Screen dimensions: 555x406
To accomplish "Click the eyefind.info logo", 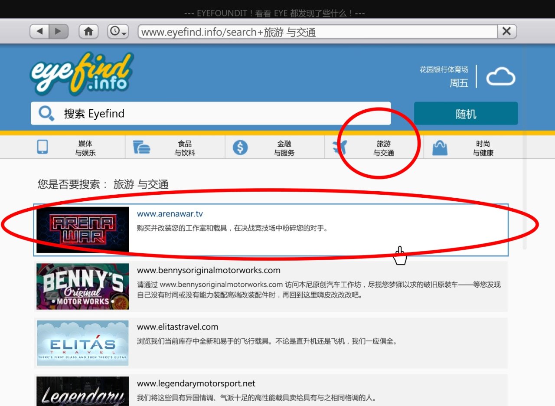I will (x=82, y=74).
